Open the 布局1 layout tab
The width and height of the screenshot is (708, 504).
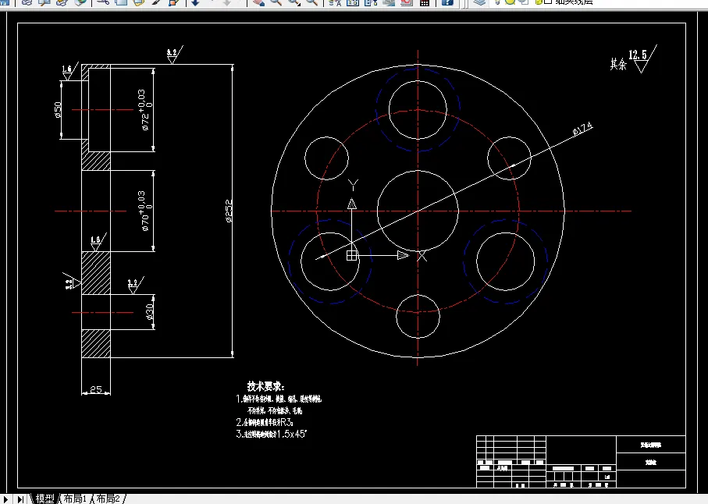74,499
